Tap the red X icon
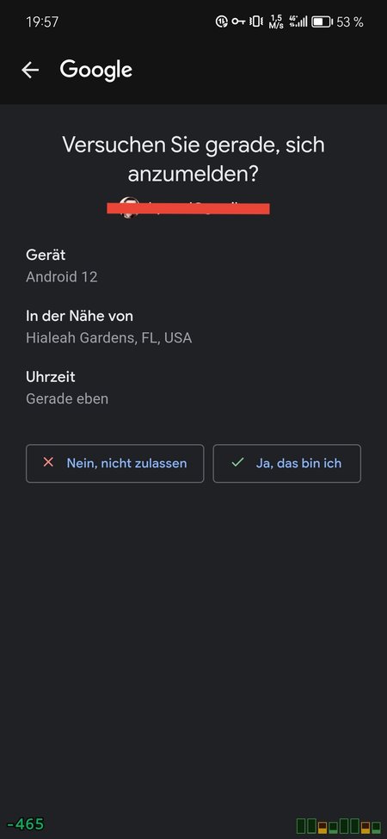Viewport: 387px width, 839px height. pos(48,462)
